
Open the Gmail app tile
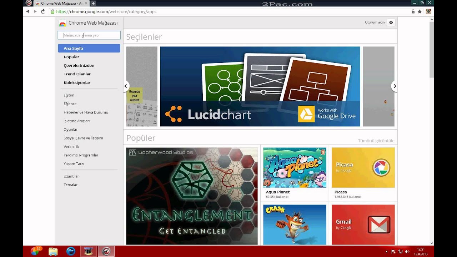point(363,225)
